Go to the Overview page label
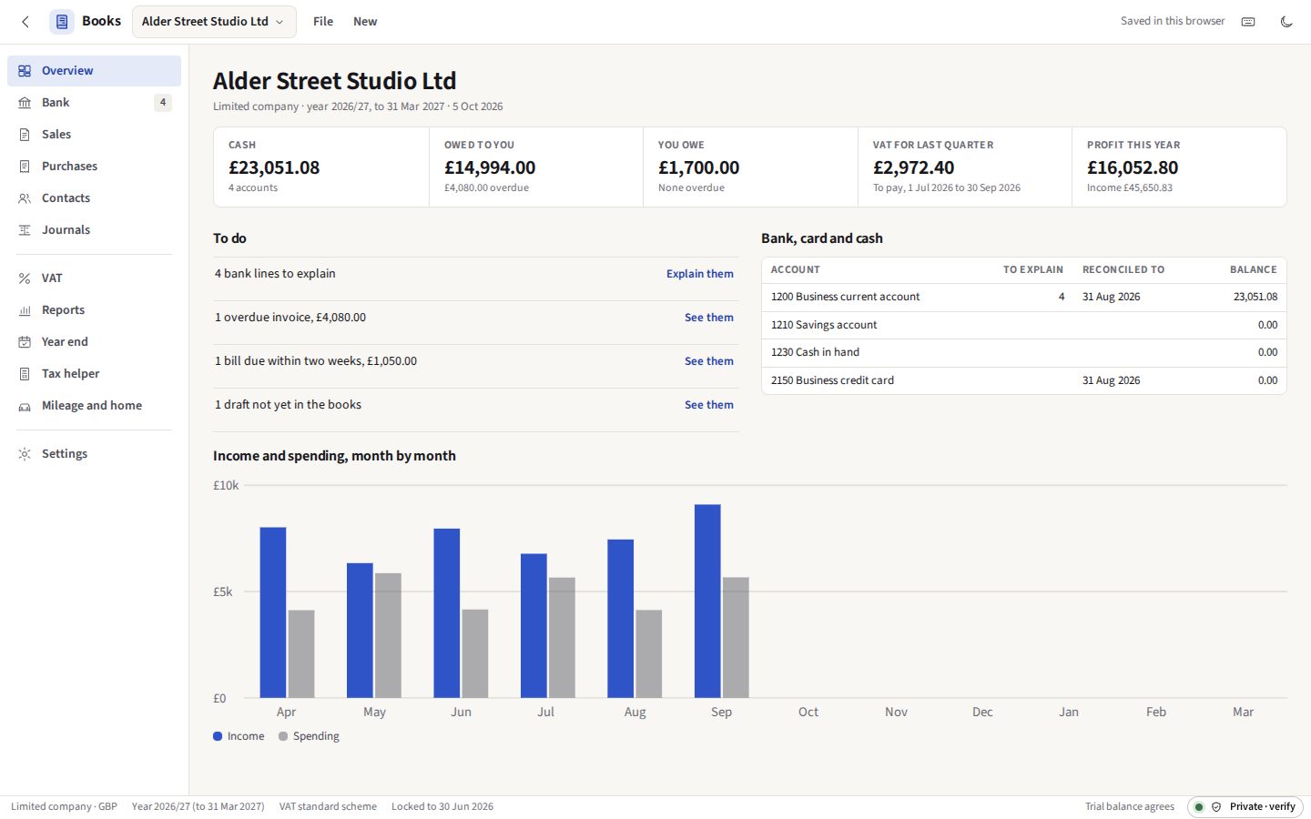1311x819 pixels. click(x=67, y=71)
